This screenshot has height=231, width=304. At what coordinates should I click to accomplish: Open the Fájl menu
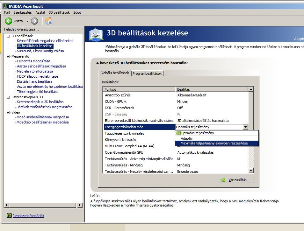(x=7, y=12)
